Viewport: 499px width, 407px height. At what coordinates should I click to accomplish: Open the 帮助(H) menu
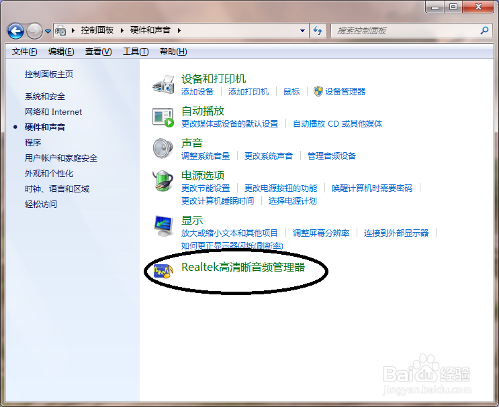coord(173,52)
